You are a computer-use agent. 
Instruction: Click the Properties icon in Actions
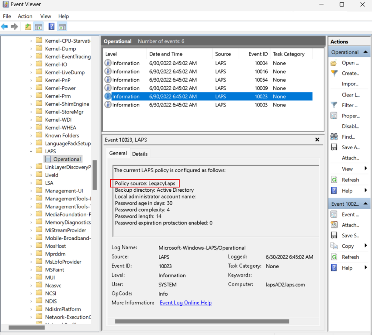334,116
